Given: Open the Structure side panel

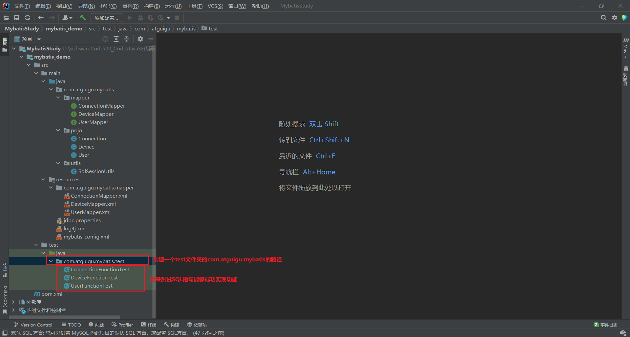Looking at the screenshot, I should 5,270.
